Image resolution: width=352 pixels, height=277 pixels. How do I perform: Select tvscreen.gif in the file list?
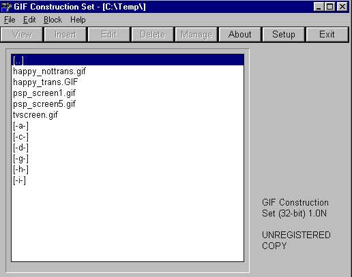pos(128,115)
